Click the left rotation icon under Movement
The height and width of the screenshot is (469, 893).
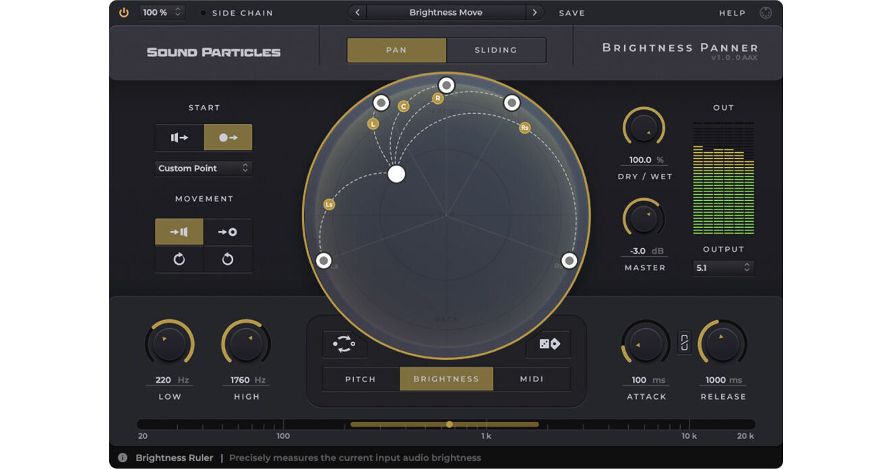coord(179,259)
